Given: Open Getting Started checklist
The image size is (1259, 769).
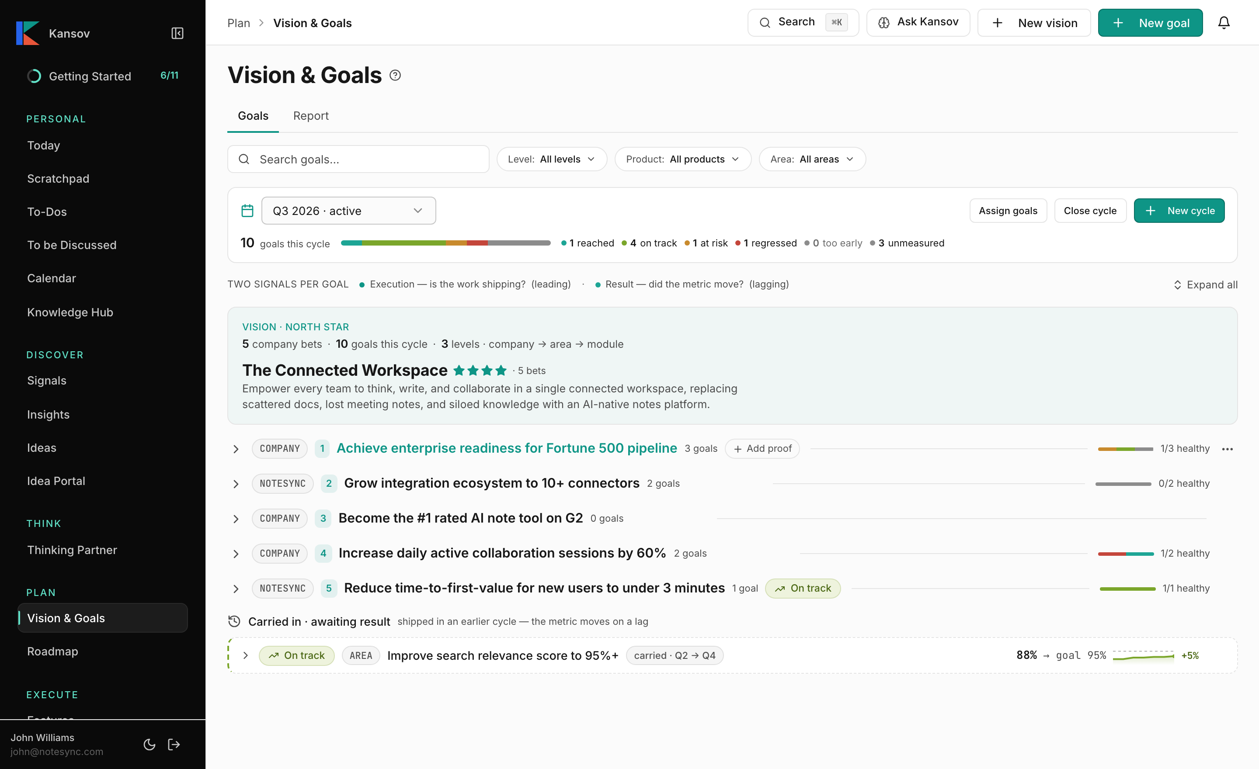Looking at the screenshot, I should (103, 76).
